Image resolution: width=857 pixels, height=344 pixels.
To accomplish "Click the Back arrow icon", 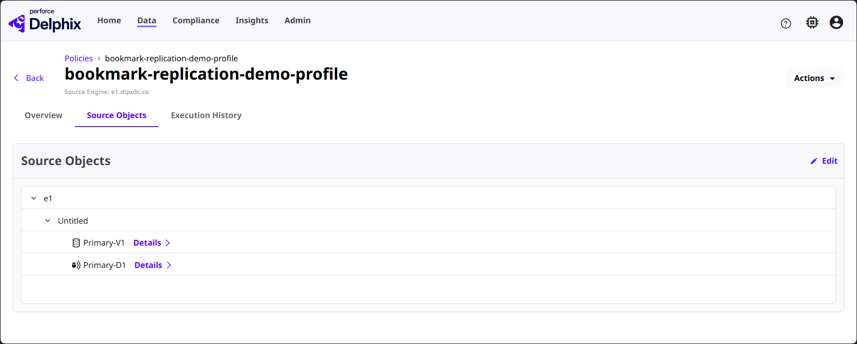I will [17, 78].
